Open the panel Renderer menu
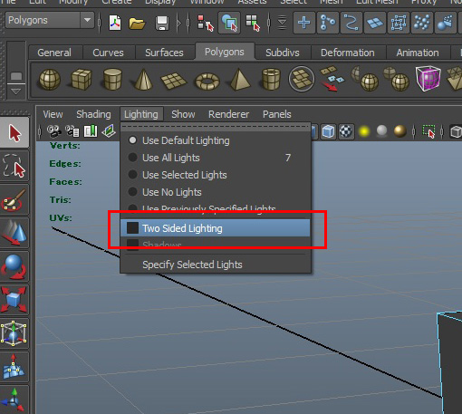Image resolution: width=462 pixels, height=414 pixels. coord(228,114)
